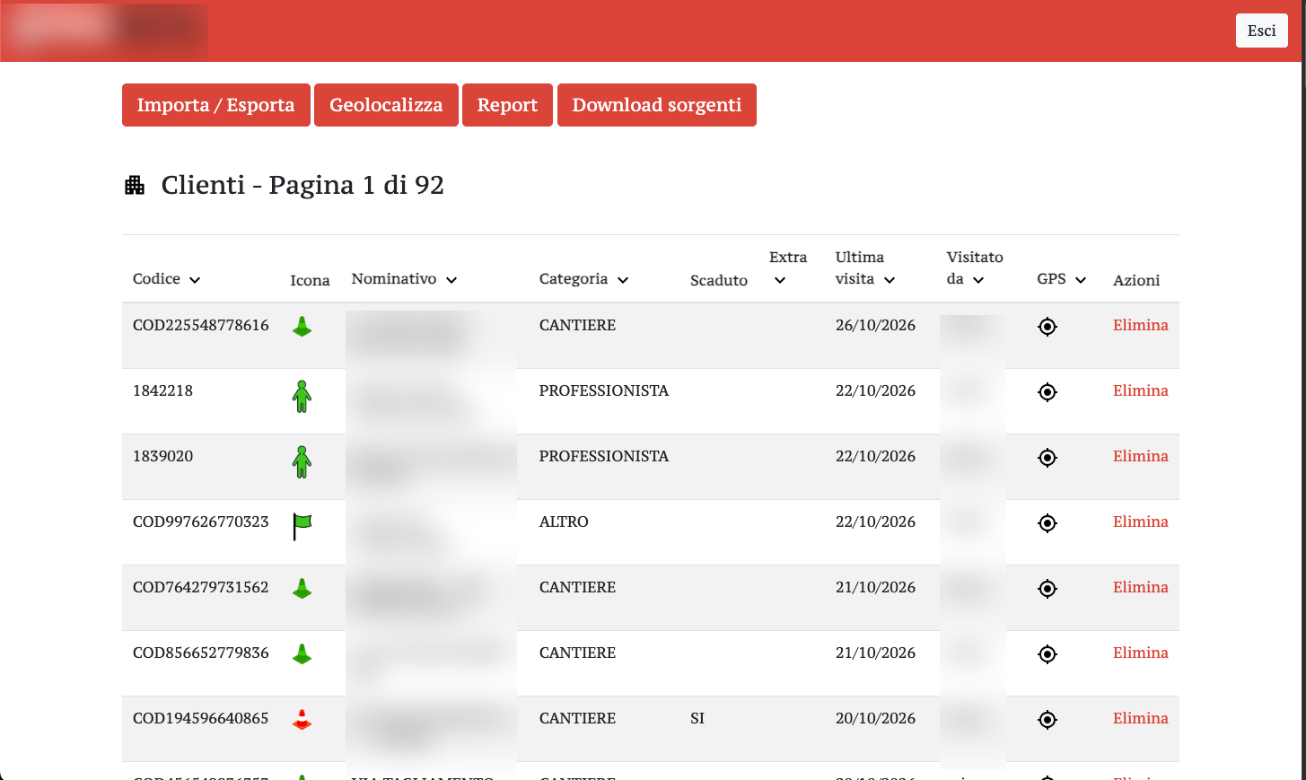
Task: Delete client COD225548778616 via Elimina
Action: [1141, 325]
